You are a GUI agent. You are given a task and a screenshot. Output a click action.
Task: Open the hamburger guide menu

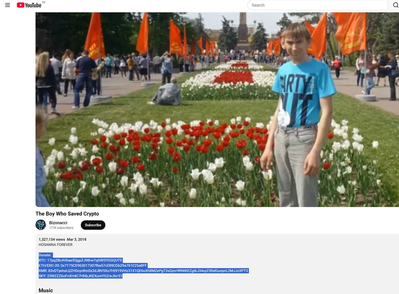click(x=8, y=5)
